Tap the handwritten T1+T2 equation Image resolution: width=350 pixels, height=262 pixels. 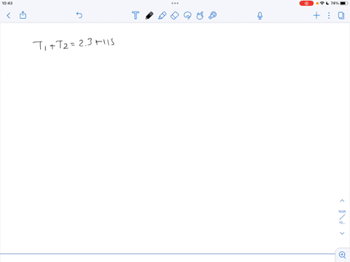tap(74, 44)
